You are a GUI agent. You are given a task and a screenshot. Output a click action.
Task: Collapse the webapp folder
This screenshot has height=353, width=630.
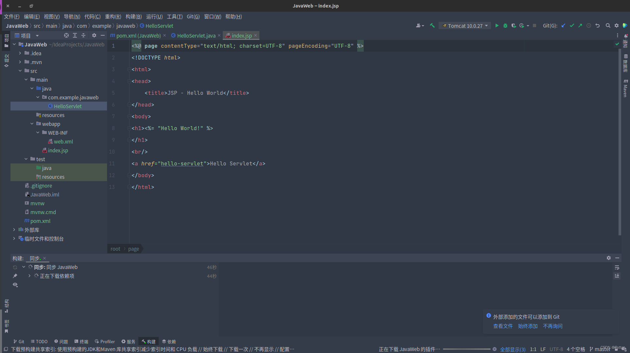click(32, 124)
